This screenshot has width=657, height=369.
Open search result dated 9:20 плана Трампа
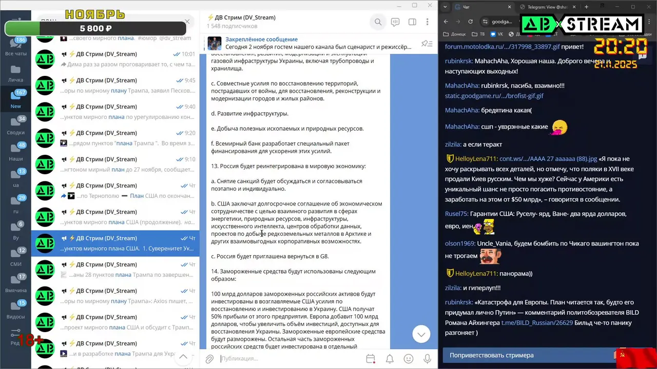point(115,138)
